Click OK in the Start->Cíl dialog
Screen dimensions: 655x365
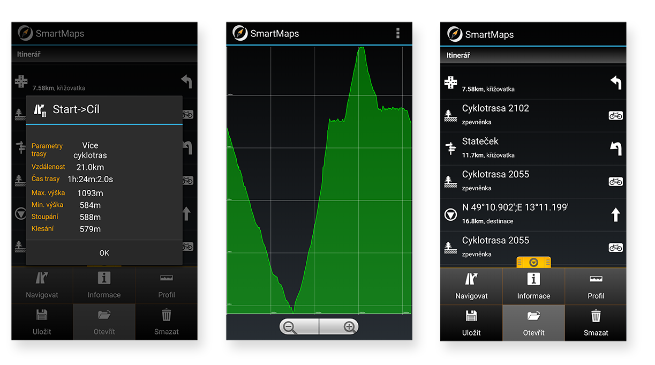104,253
